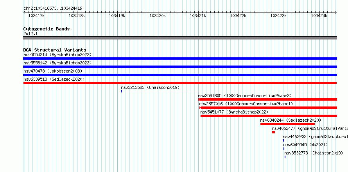Select the red bar under nsv6348244
The width and height of the screenshot is (348, 172).
pos(288,124)
